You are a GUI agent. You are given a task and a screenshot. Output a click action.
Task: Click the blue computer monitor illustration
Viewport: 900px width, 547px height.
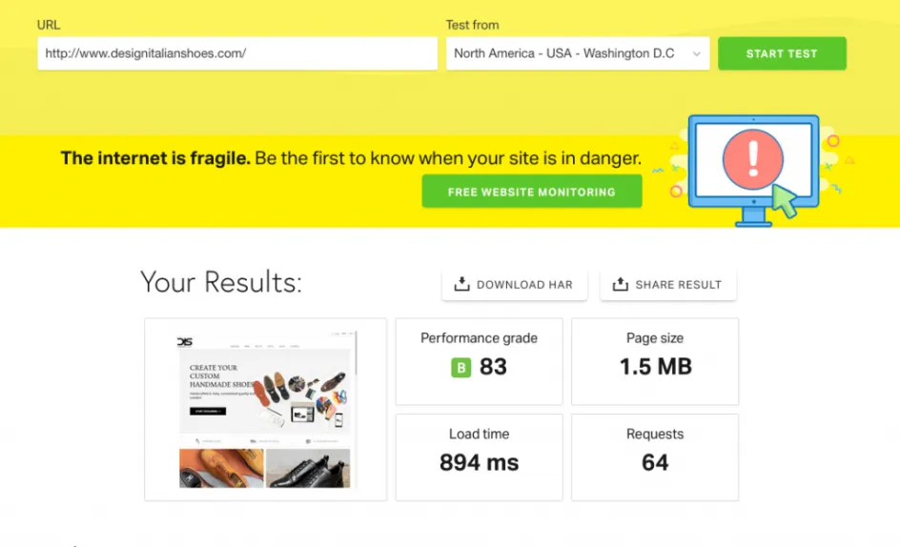[x=753, y=165]
